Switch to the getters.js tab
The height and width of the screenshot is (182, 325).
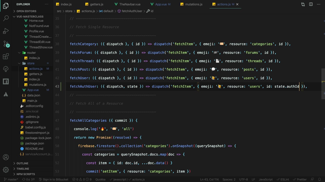click(96, 4)
